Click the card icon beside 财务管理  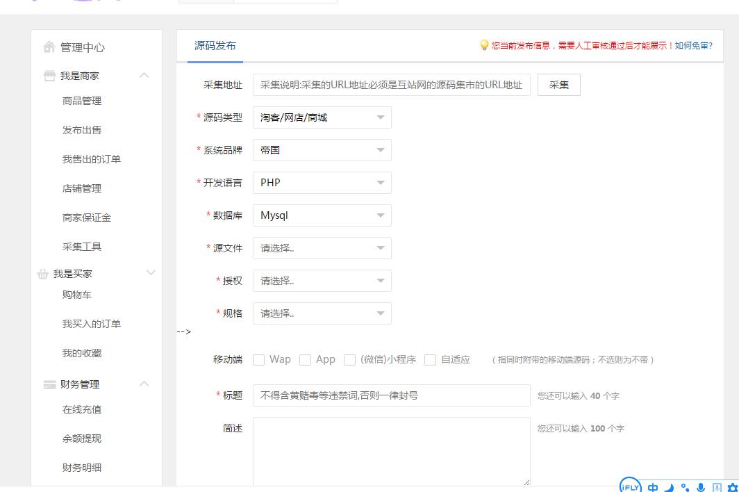[49, 384]
